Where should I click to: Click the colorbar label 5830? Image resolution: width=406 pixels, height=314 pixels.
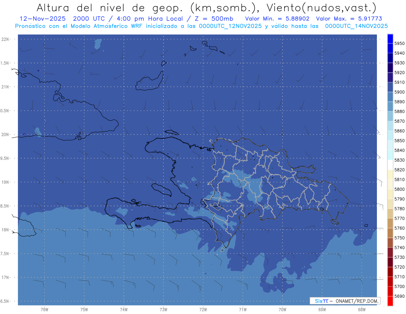(x=399, y=160)
